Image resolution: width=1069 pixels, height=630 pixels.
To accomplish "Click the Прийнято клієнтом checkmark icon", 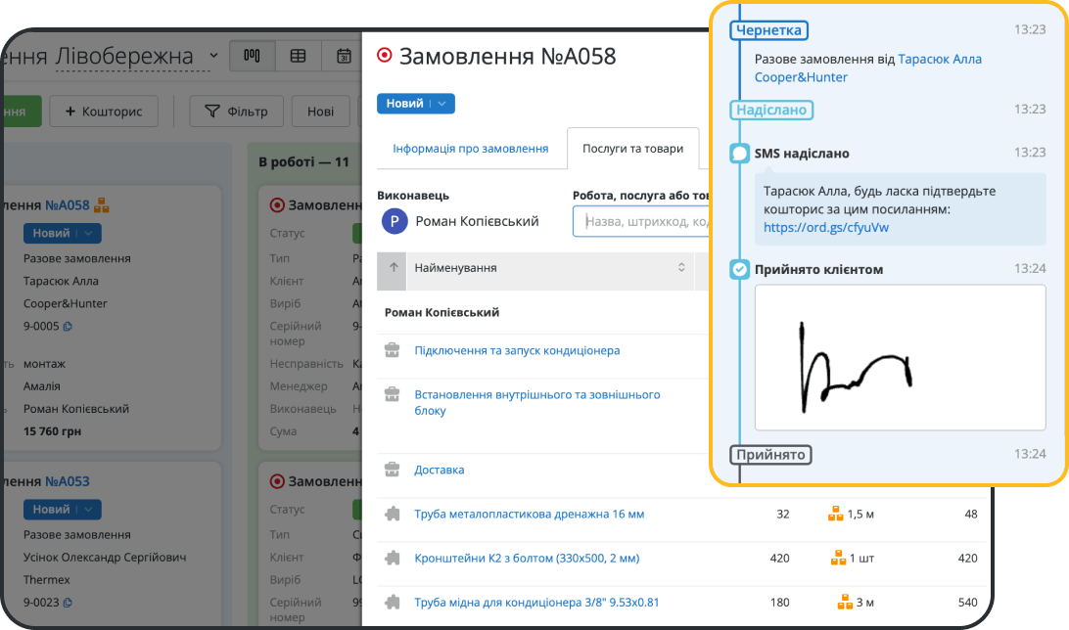I will pos(740,269).
